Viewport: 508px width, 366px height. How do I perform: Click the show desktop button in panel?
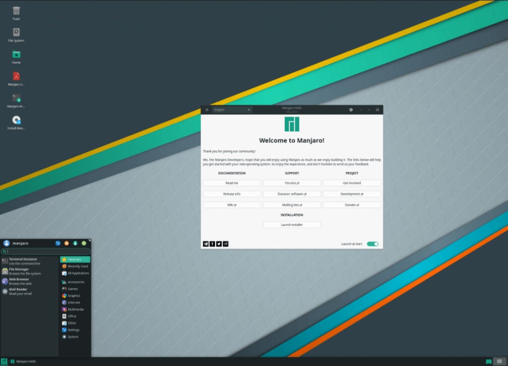[500, 361]
